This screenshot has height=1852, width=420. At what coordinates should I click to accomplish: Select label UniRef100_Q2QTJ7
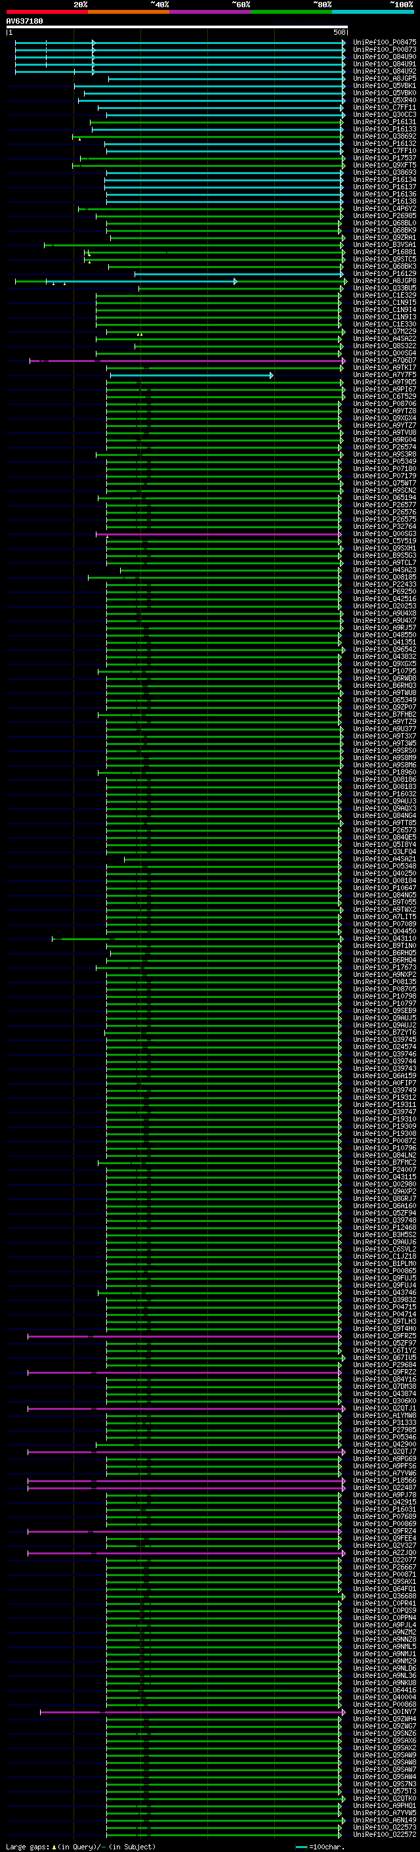385,1451
